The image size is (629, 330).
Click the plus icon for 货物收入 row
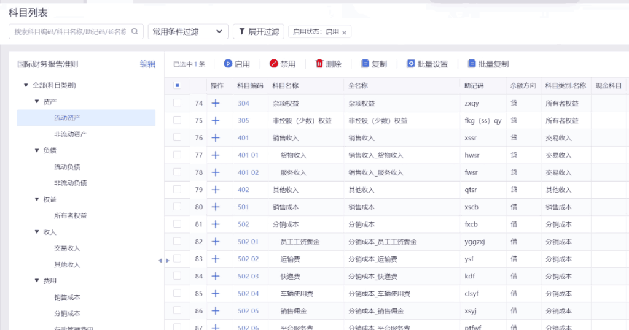pyautogui.click(x=216, y=155)
